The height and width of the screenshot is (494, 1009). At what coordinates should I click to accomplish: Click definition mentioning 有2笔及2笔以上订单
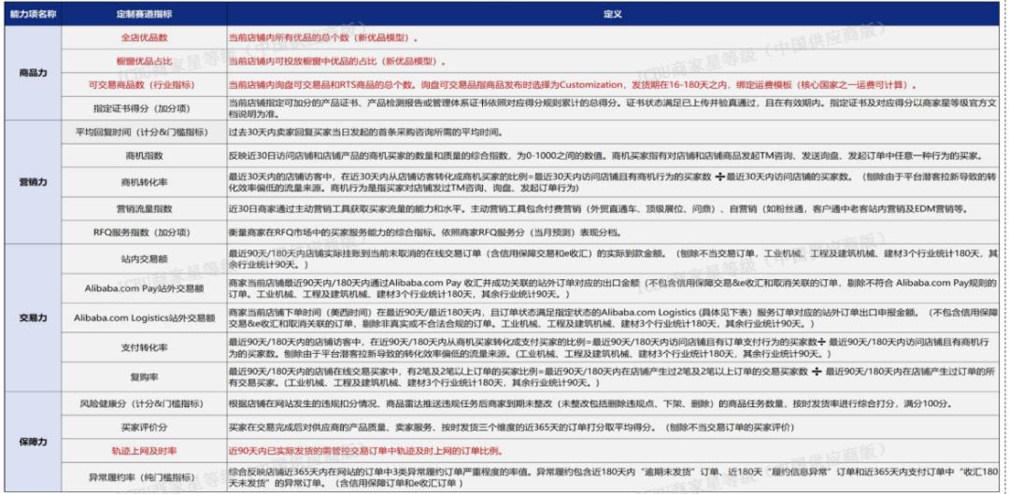pos(613,376)
